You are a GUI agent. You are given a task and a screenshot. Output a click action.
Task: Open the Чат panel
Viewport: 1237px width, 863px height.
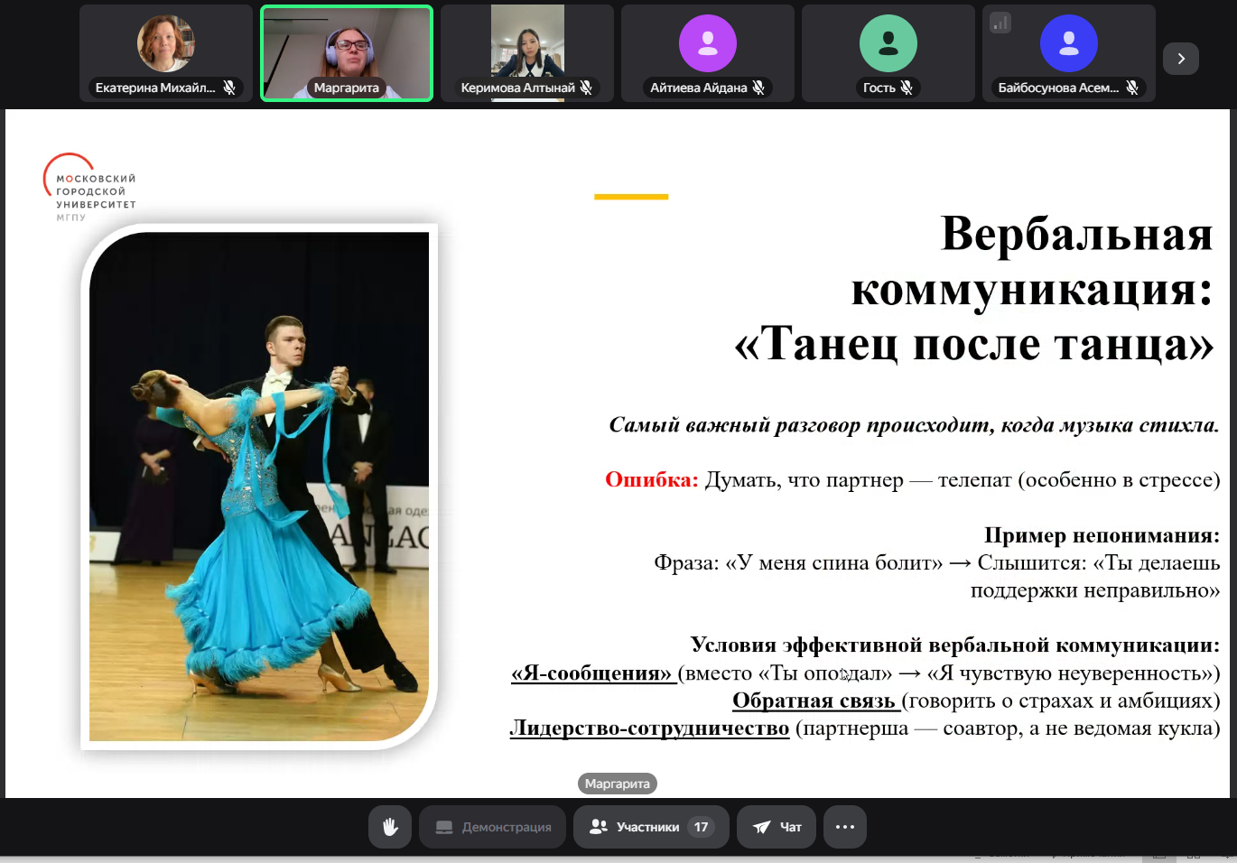point(777,827)
